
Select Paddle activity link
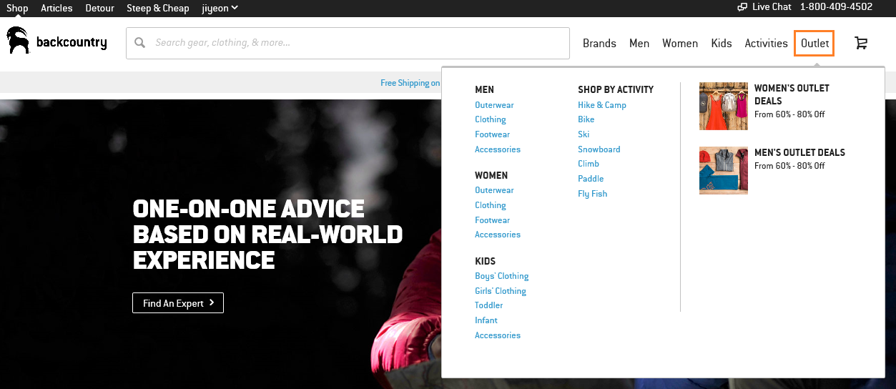[x=591, y=179]
